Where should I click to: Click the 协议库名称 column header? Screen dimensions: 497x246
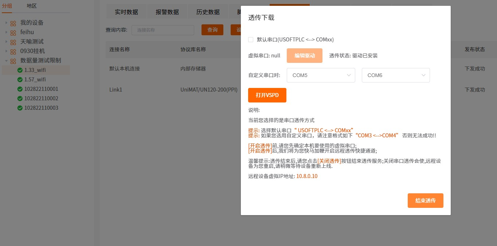coord(193,49)
